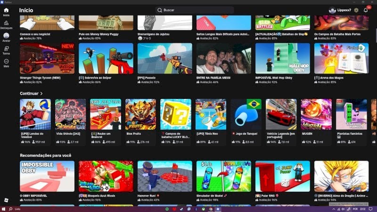Image resolution: width=377 pixels, height=212 pixels.
Task: Click the Início home icon in sidebar
Action: click(x=6, y=10)
